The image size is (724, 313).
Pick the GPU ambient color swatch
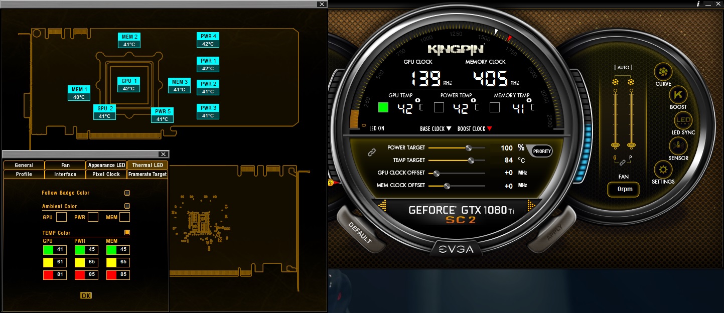point(61,217)
